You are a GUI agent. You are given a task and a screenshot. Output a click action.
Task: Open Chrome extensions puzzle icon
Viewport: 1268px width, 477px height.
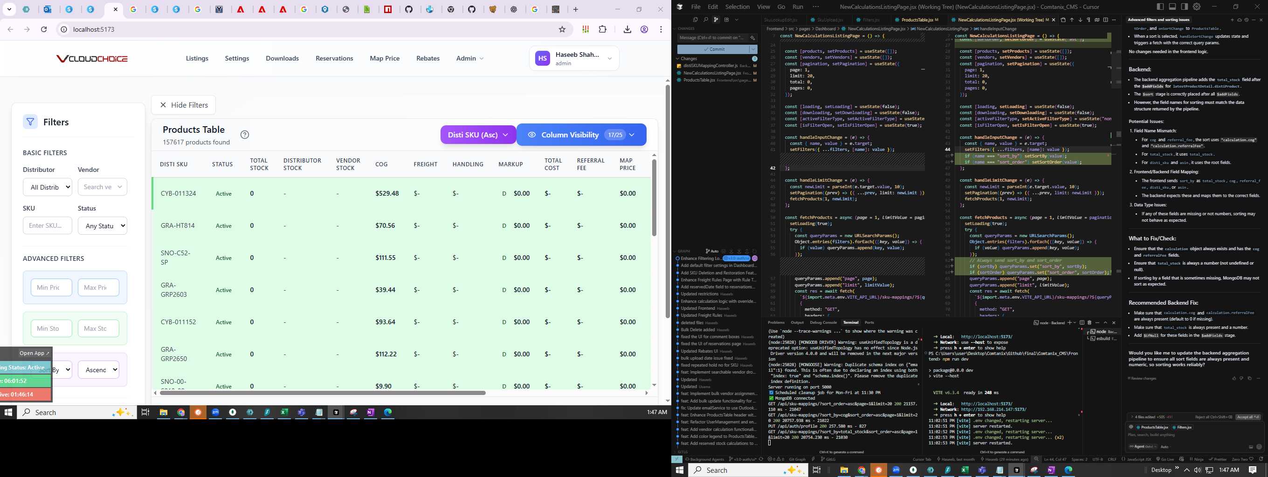pos(602,29)
